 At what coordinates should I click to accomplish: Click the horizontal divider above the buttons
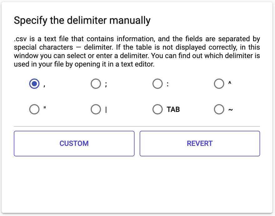(137, 126)
